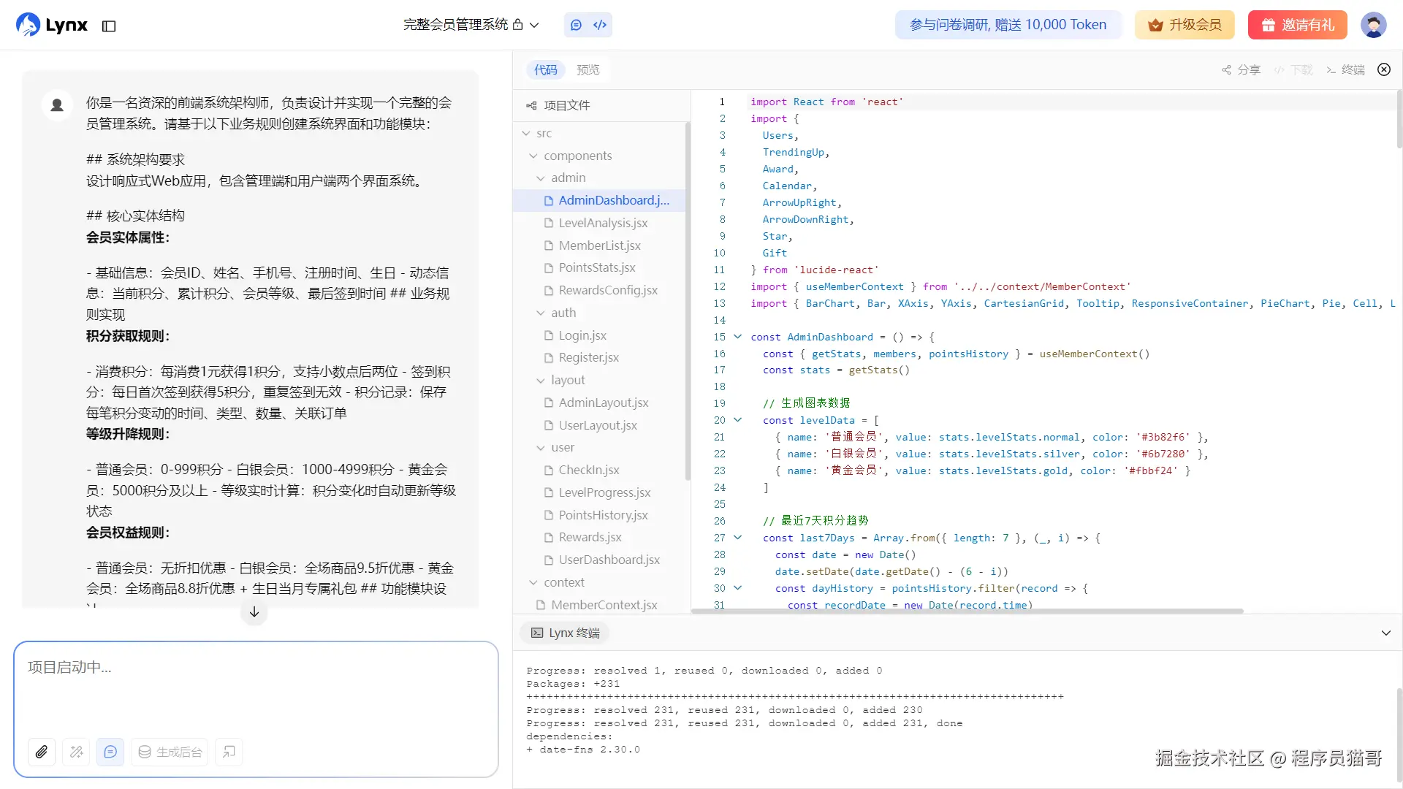Image resolution: width=1403 pixels, height=789 pixels.
Task: Toggle chat mode bubble in input toolbar
Action: pos(110,752)
